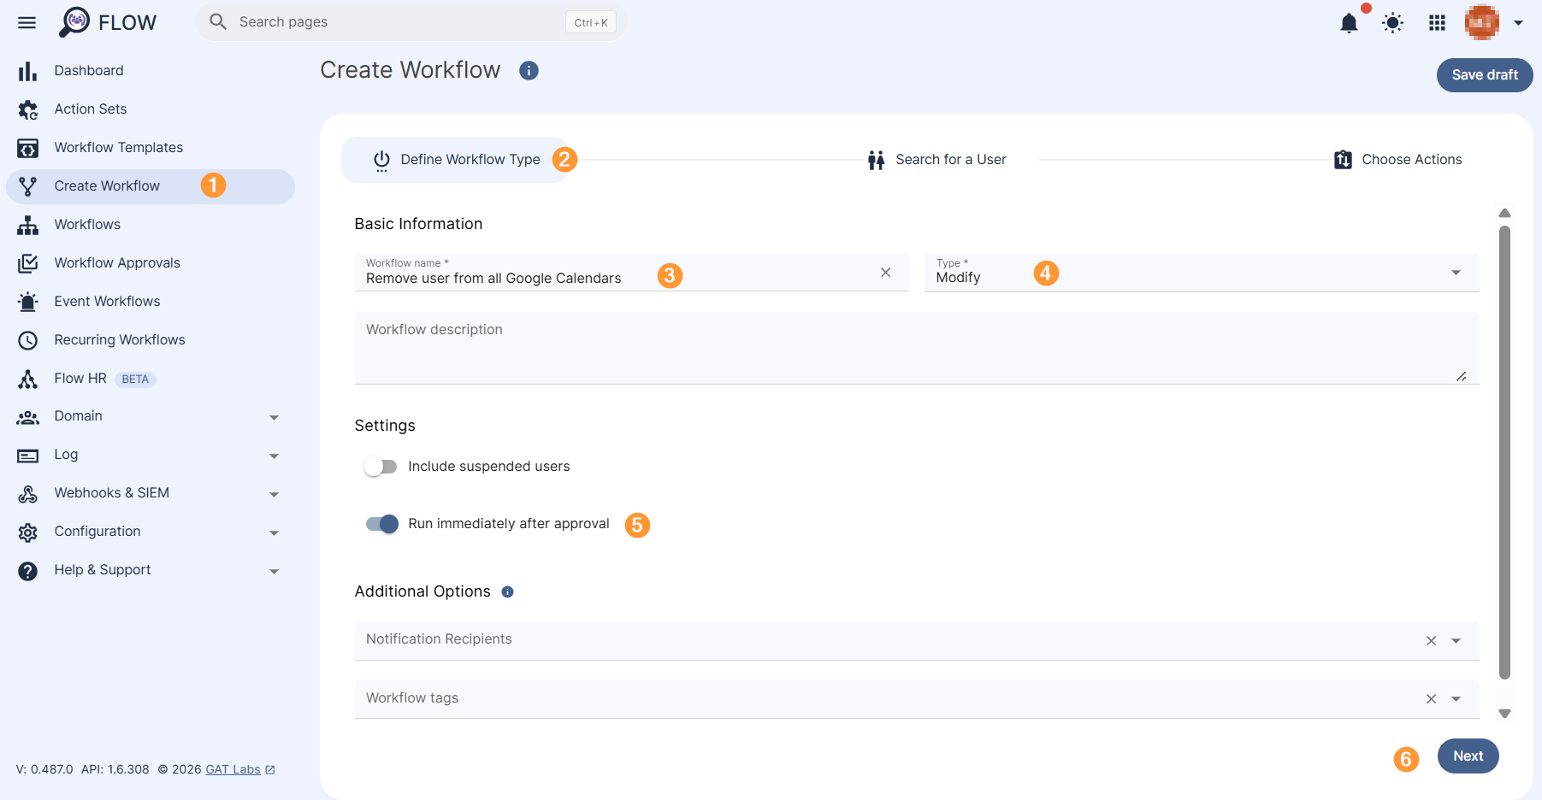Open the notifications bell

pos(1349,23)
